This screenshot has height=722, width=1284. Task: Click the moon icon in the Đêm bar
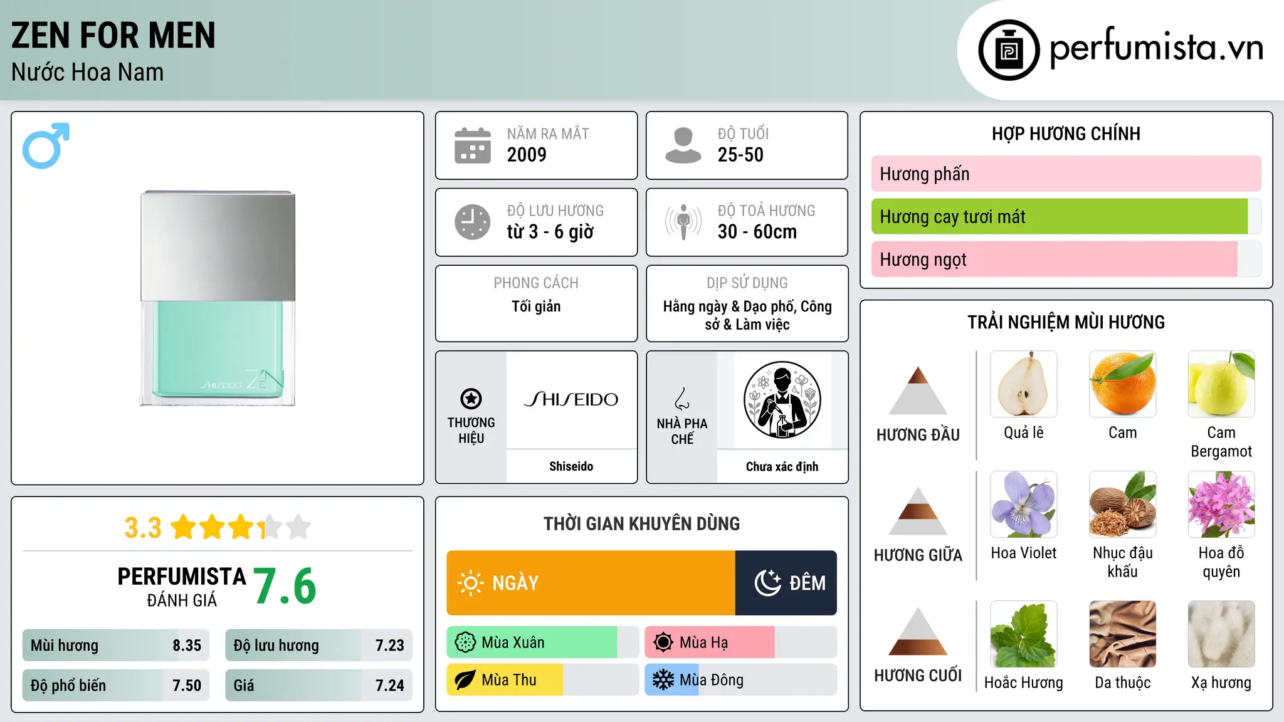767,583
